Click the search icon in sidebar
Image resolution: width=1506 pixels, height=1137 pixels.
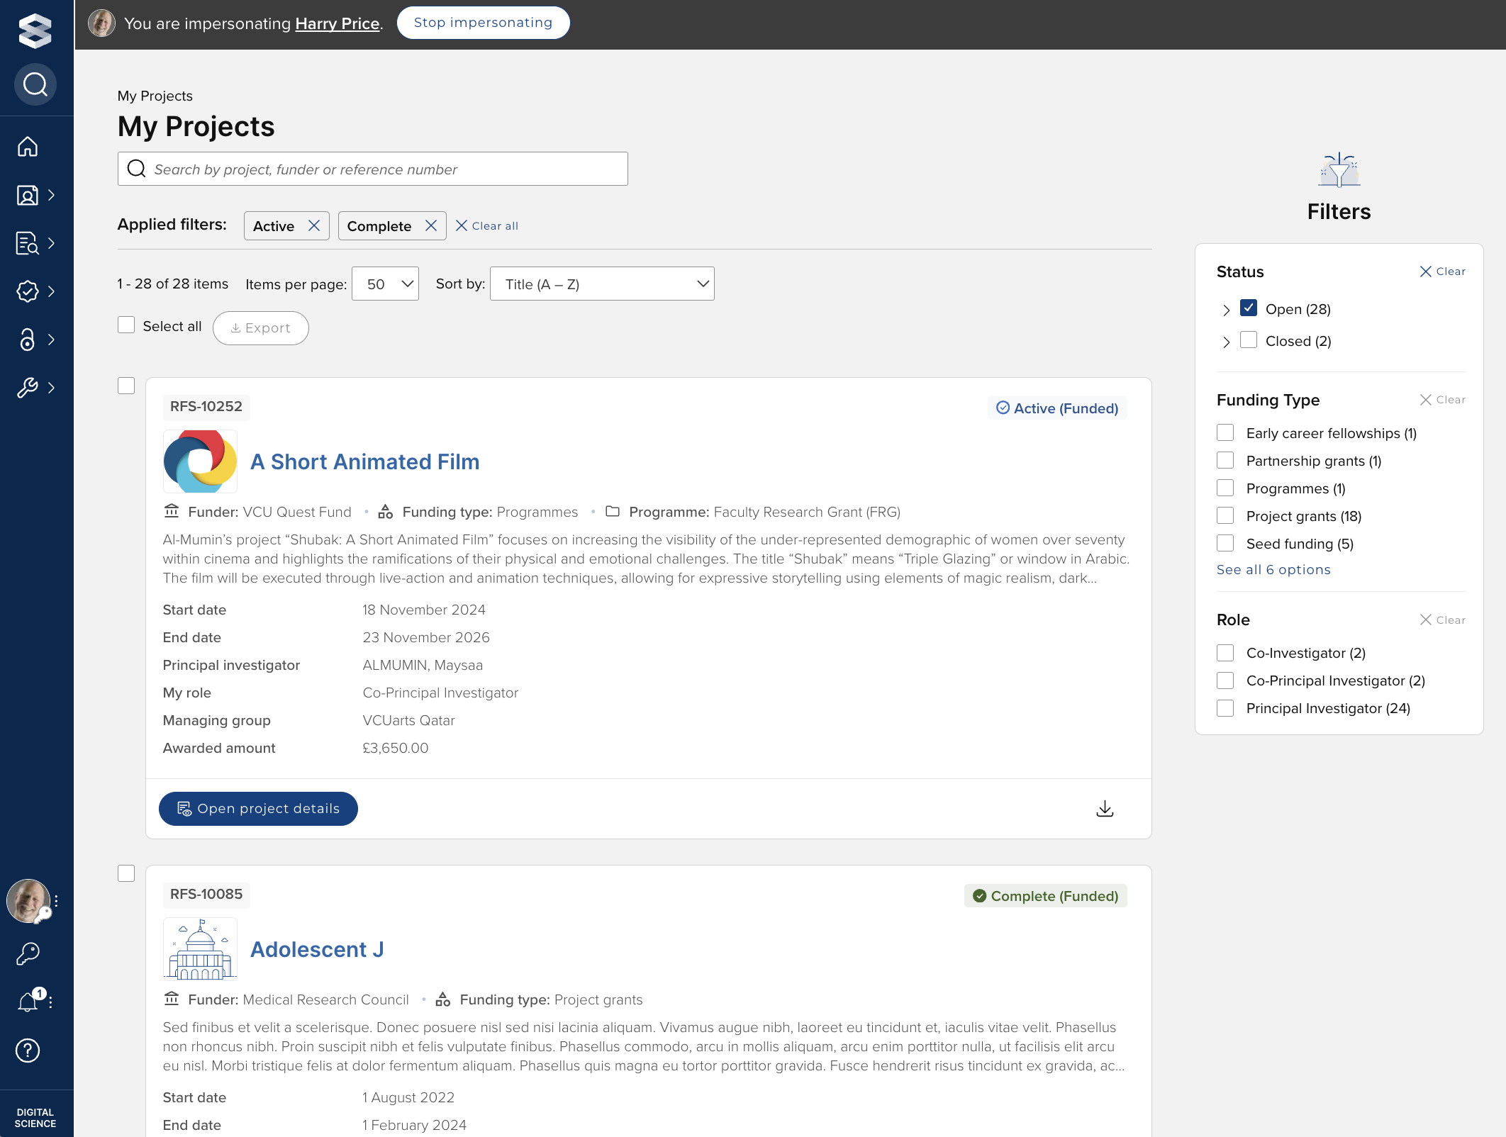click(x=35, y=85)
